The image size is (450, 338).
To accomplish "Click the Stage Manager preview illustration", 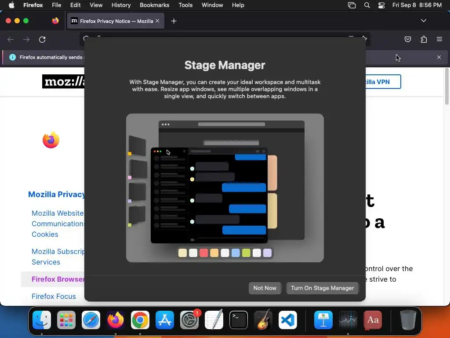I will coord(225,187).
